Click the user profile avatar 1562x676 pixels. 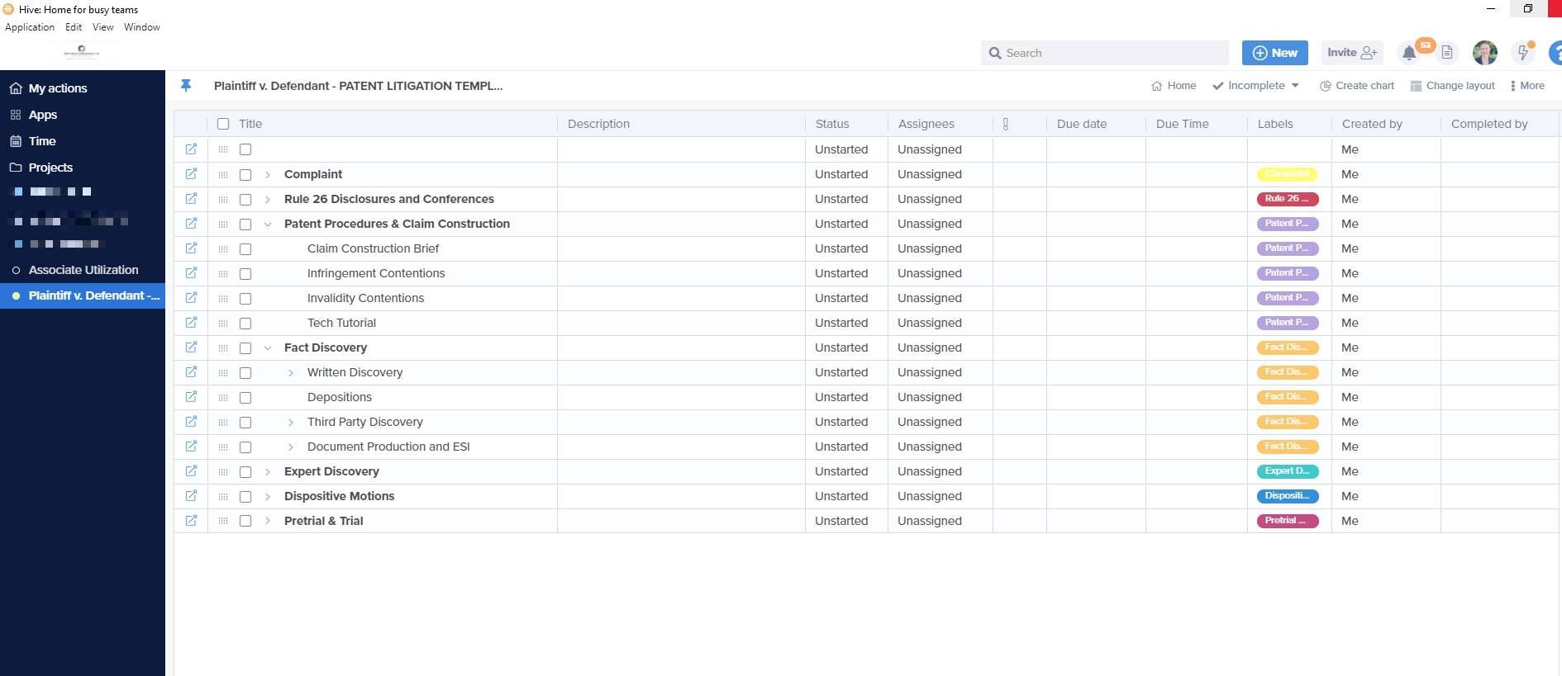coord(1484,53)
